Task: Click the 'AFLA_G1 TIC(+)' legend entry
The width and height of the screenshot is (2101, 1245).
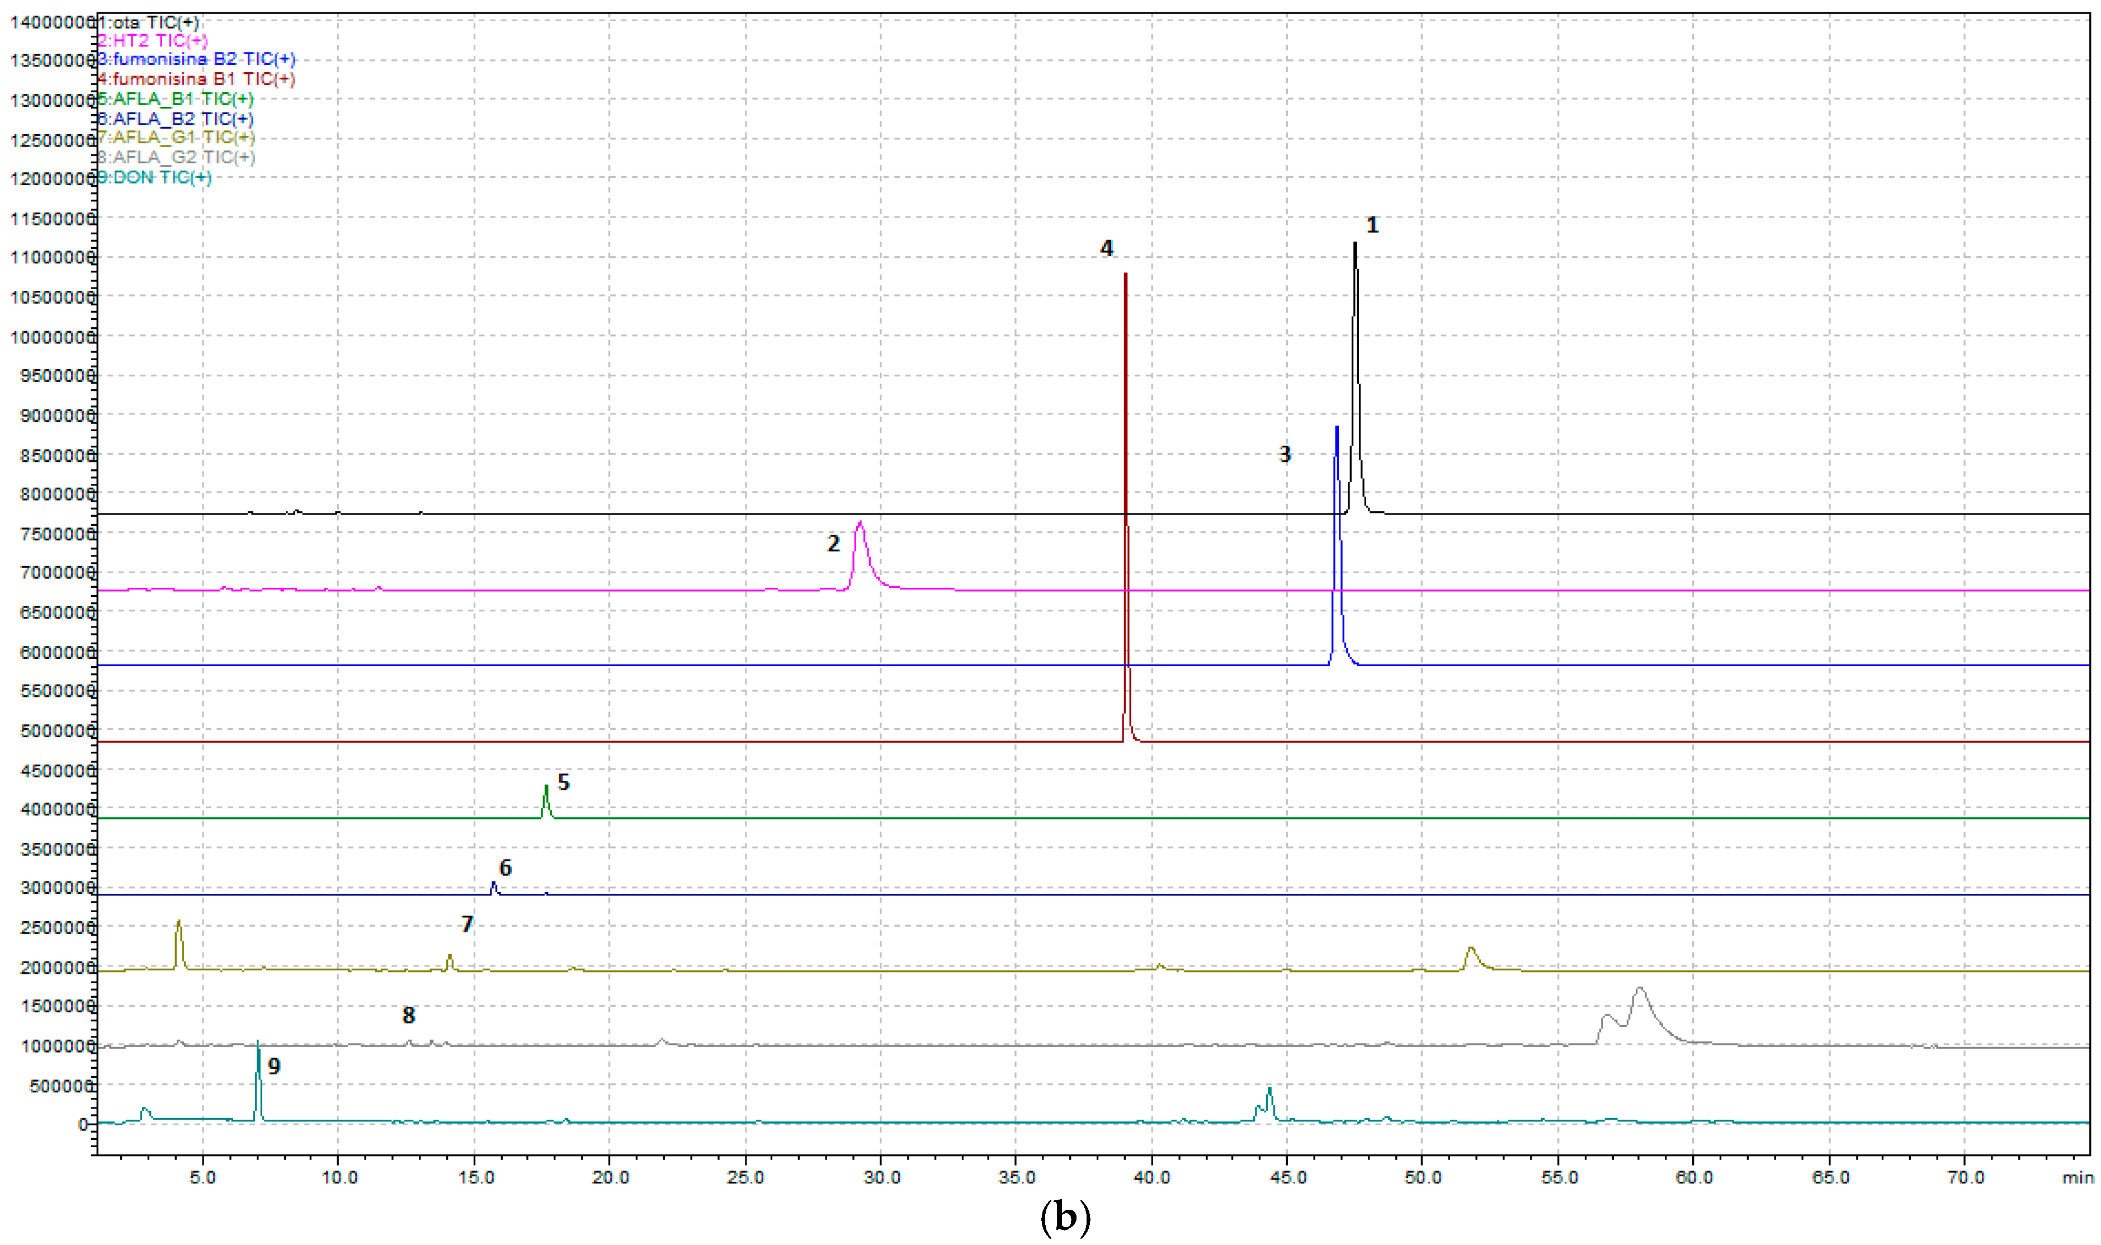Action: (176, 138)
